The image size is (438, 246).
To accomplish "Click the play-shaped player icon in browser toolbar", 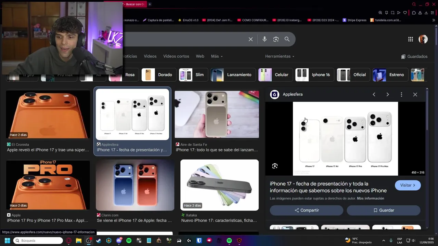I will click(x=399, y=13).
